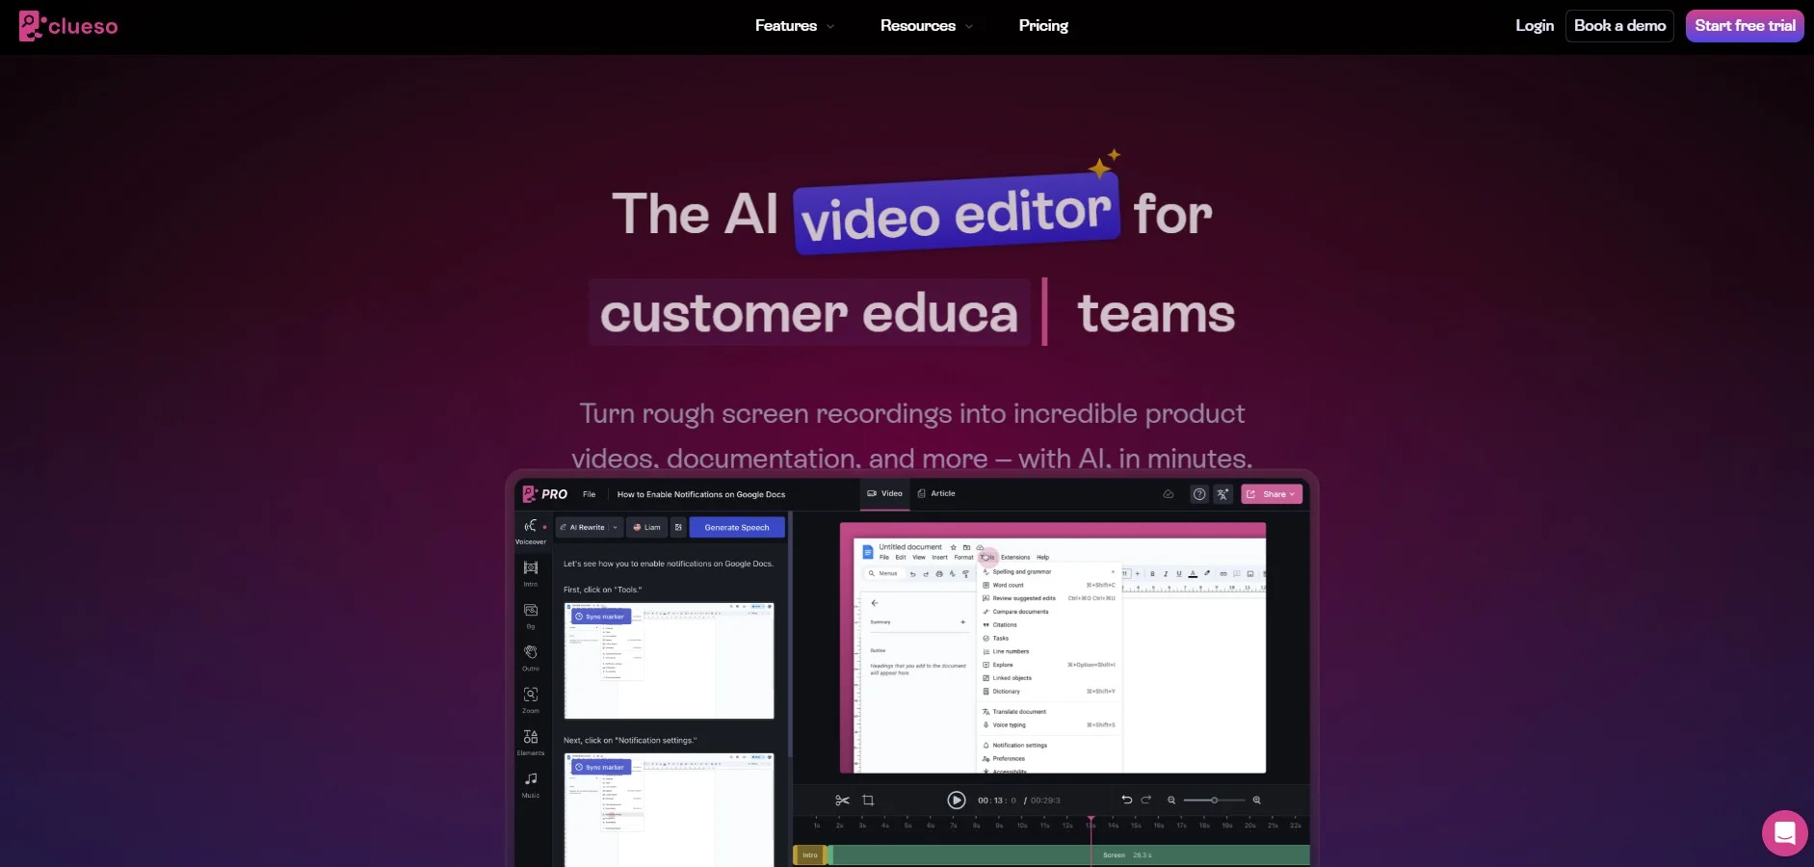Open the Music panel icon
Image resolution: width=1814 pixels, height=867 pixels.
pos(530,779)
